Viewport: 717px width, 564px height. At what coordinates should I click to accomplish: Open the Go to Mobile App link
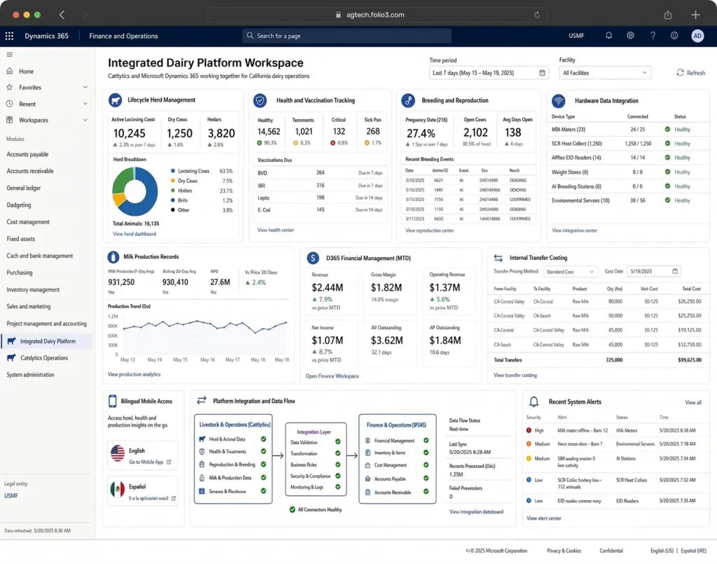click(x=150, y=462)
